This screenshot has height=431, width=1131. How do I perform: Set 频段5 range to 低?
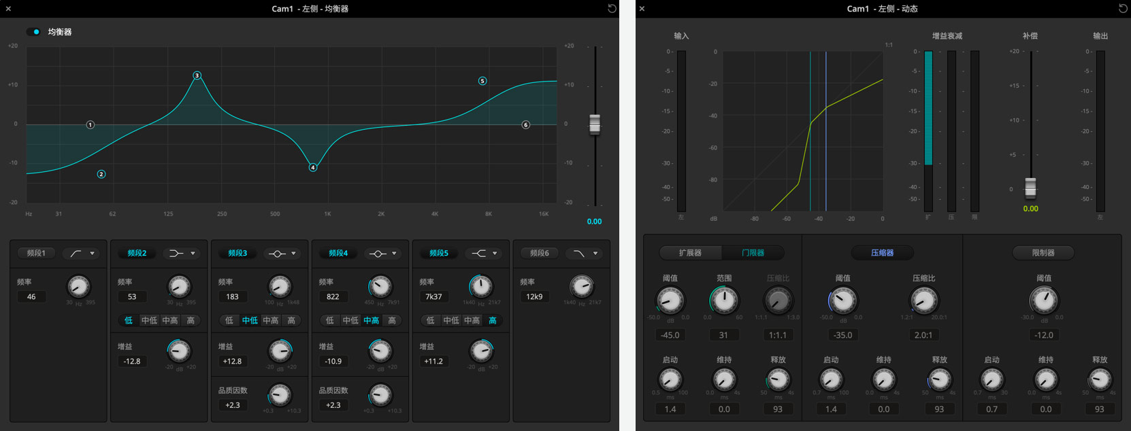pos(431,320)
